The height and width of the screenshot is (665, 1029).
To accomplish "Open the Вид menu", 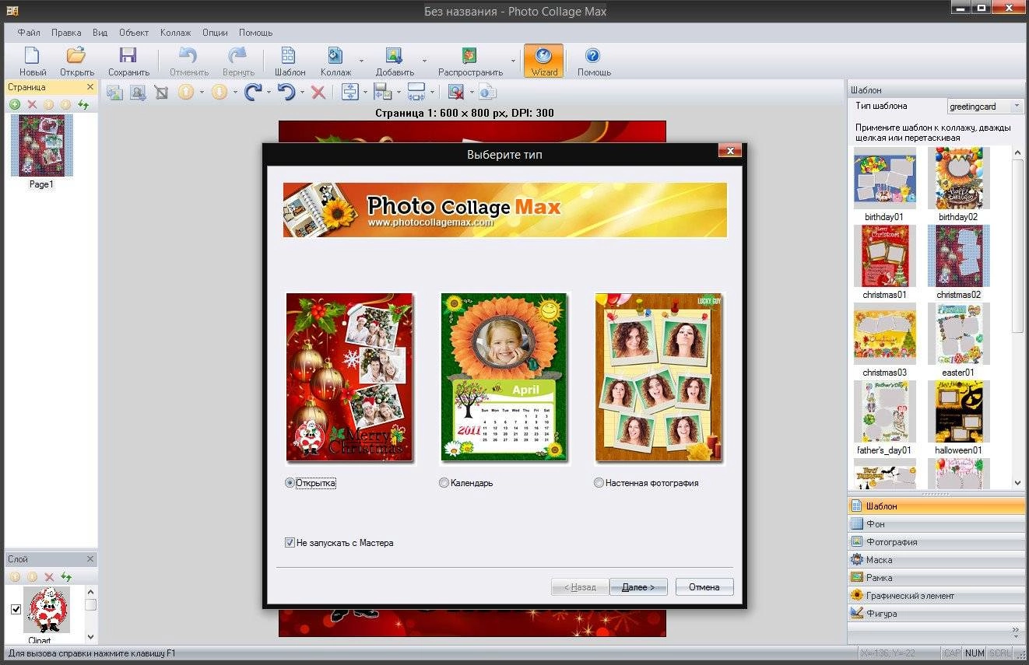I will tap(100, 33).
